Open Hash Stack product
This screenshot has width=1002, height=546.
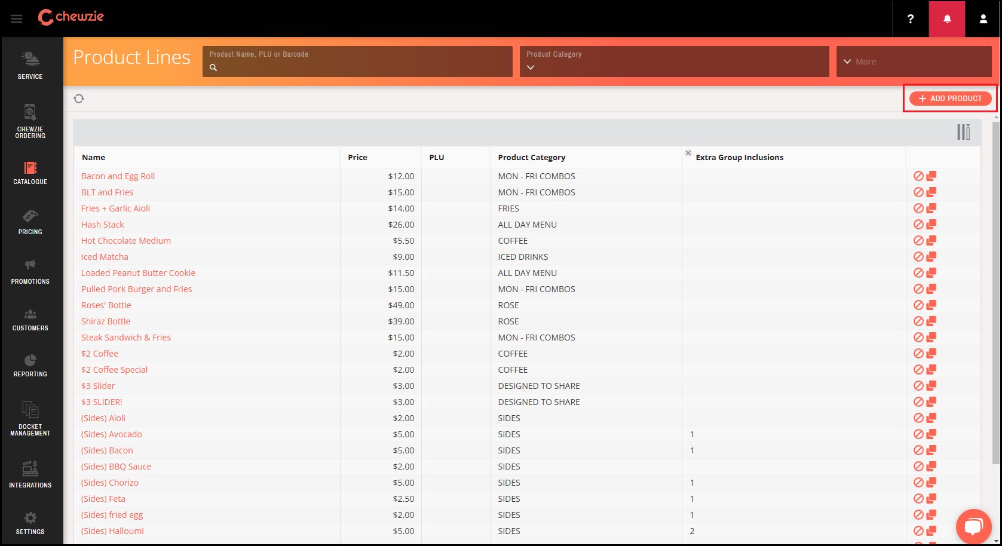pyautogui.click(x=103, y=225)
